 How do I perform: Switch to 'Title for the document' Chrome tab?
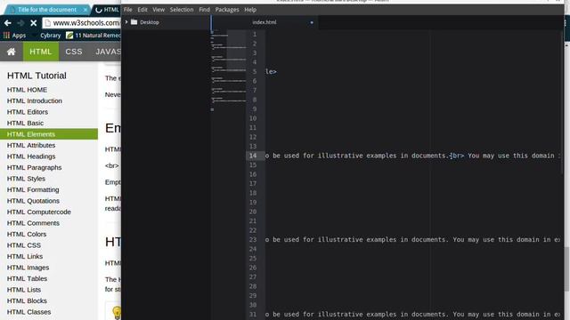[46, 10]
